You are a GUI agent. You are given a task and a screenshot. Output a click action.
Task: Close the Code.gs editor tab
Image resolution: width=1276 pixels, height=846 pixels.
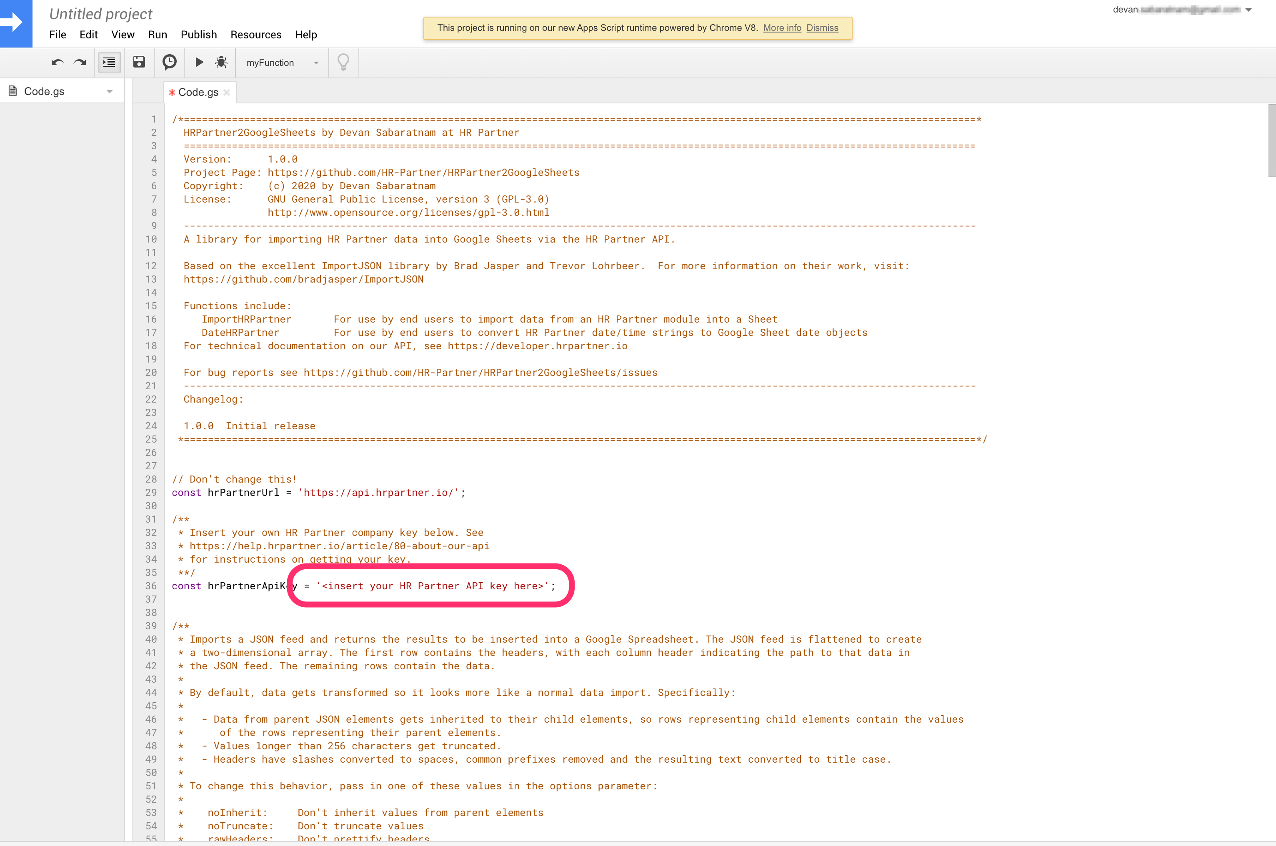227,92
